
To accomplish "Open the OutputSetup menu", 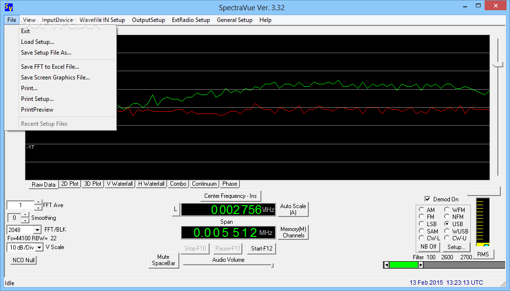I will click(x=149, y=20).
